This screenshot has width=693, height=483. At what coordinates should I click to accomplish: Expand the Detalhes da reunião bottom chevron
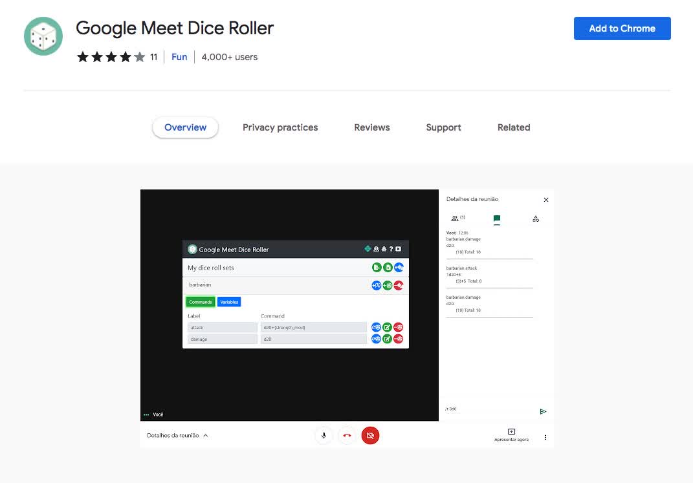(206, 435)
